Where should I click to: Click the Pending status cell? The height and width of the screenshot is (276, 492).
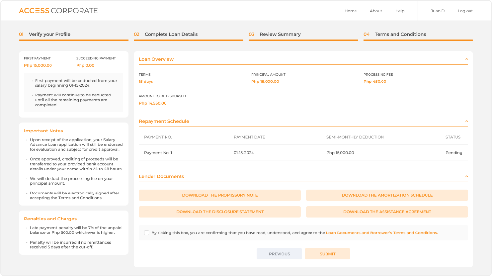(454, 153)
